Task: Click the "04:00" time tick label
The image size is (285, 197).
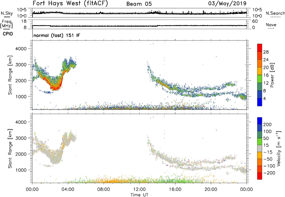Action: coord(68,190)
